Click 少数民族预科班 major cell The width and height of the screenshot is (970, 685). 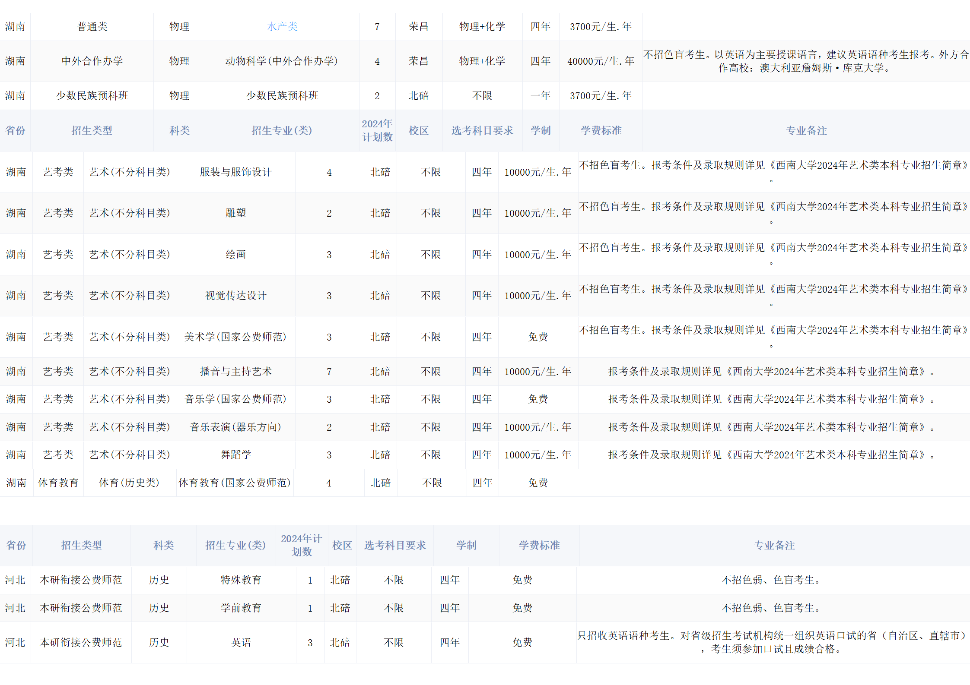282,96
